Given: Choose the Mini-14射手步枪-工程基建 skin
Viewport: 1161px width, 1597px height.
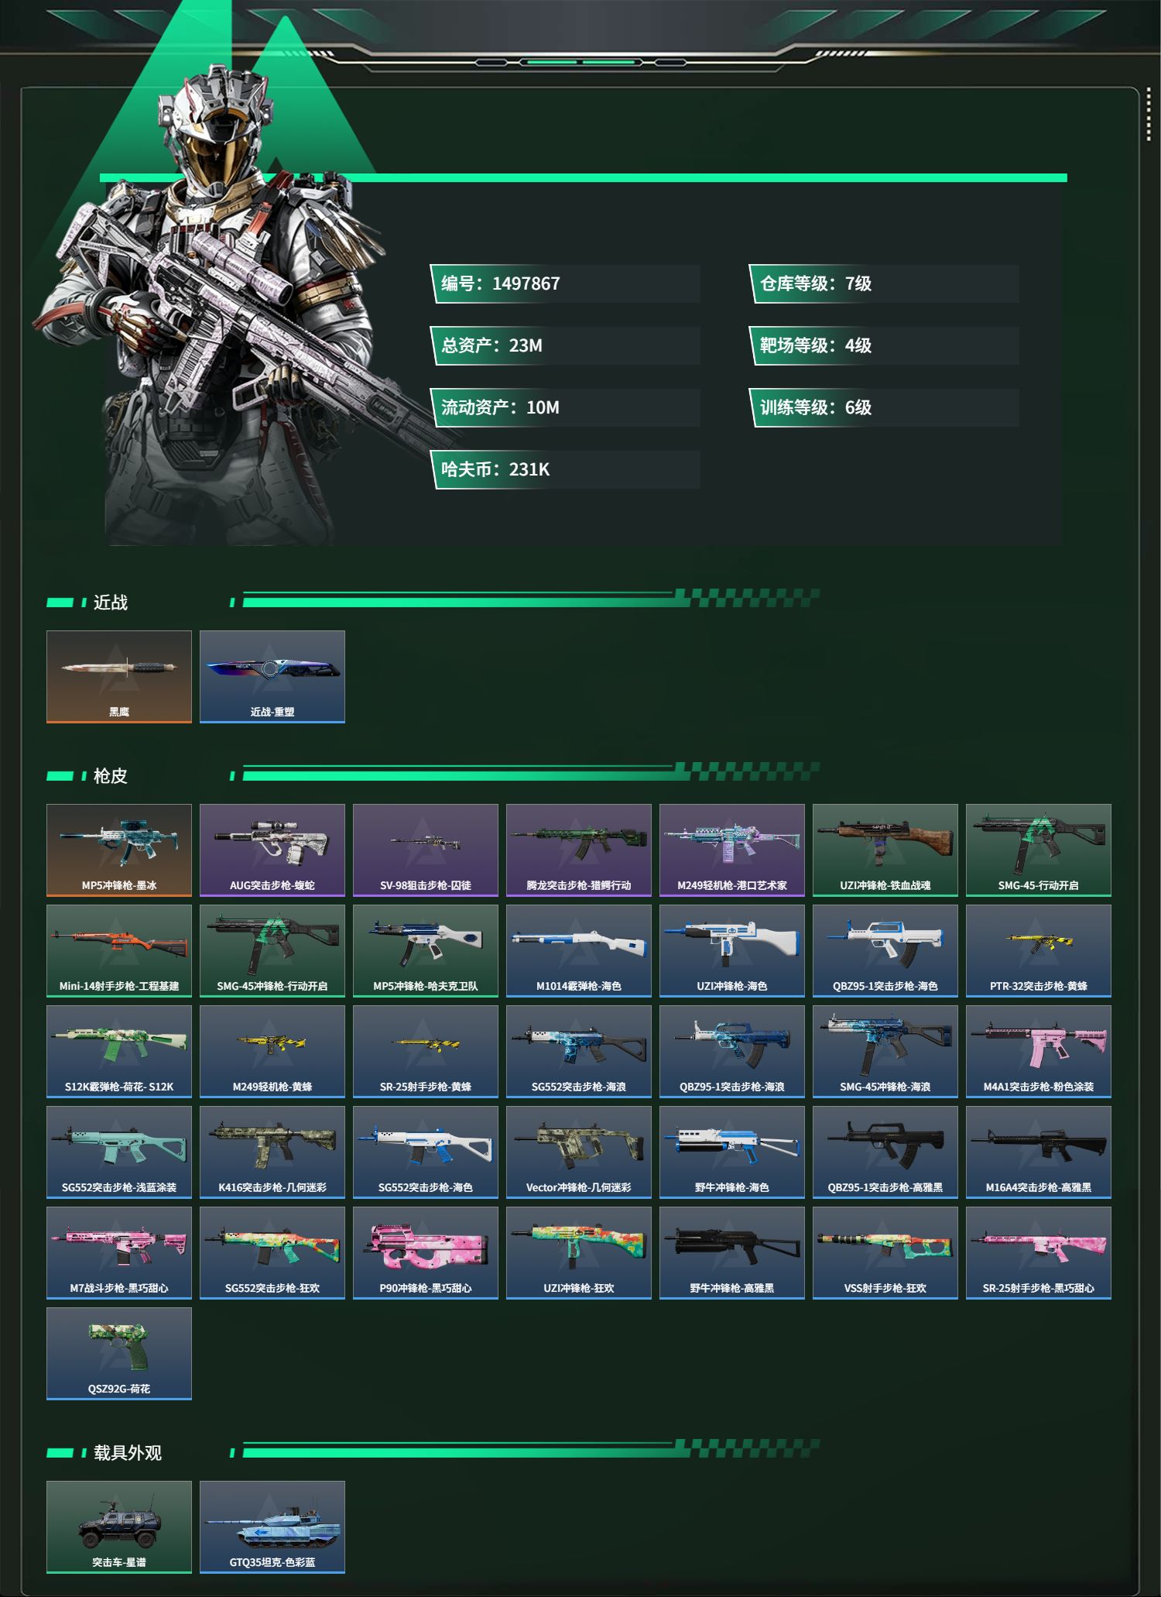Looking at the screenshot, I should (119, 951).
